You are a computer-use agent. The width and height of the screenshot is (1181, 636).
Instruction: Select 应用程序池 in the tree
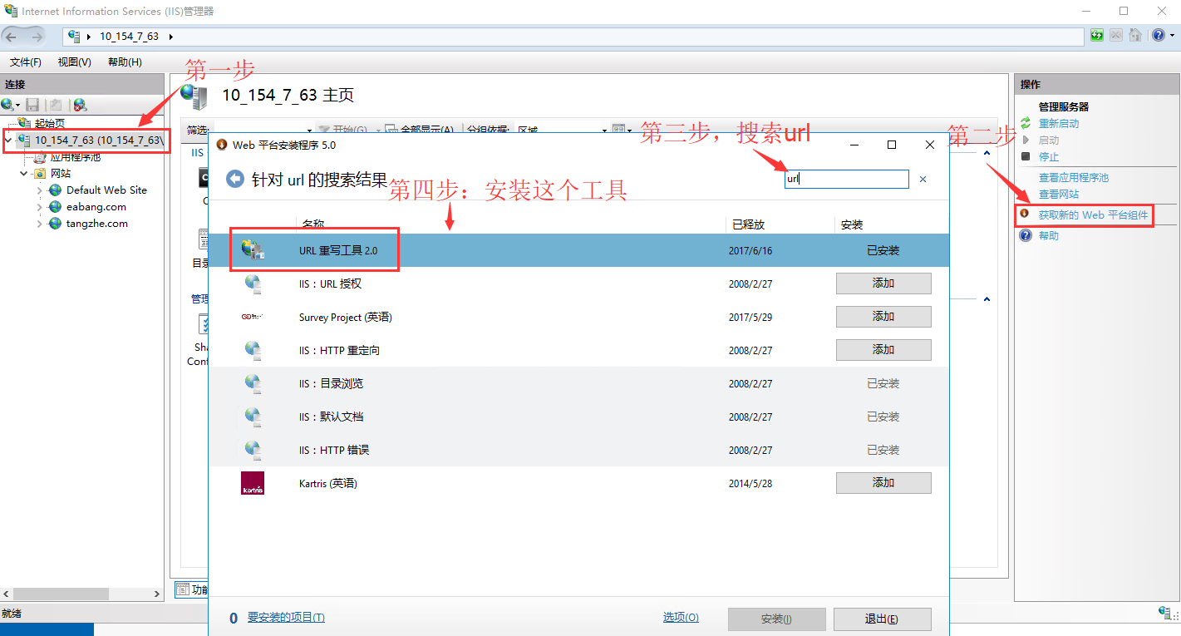pyautogui.click(x=75, y=156)
